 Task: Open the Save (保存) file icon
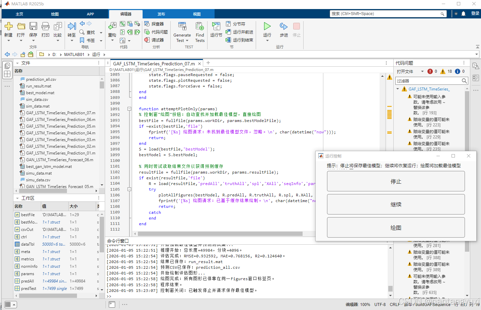pyautogui.click(x=33, y=26)
